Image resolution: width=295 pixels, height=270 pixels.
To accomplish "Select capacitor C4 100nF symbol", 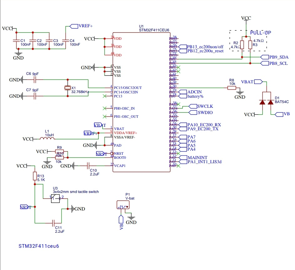I will pos(66,41).
